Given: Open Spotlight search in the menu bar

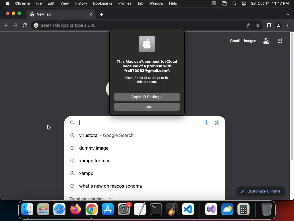Looking at the screenshot, I should 234,3.
